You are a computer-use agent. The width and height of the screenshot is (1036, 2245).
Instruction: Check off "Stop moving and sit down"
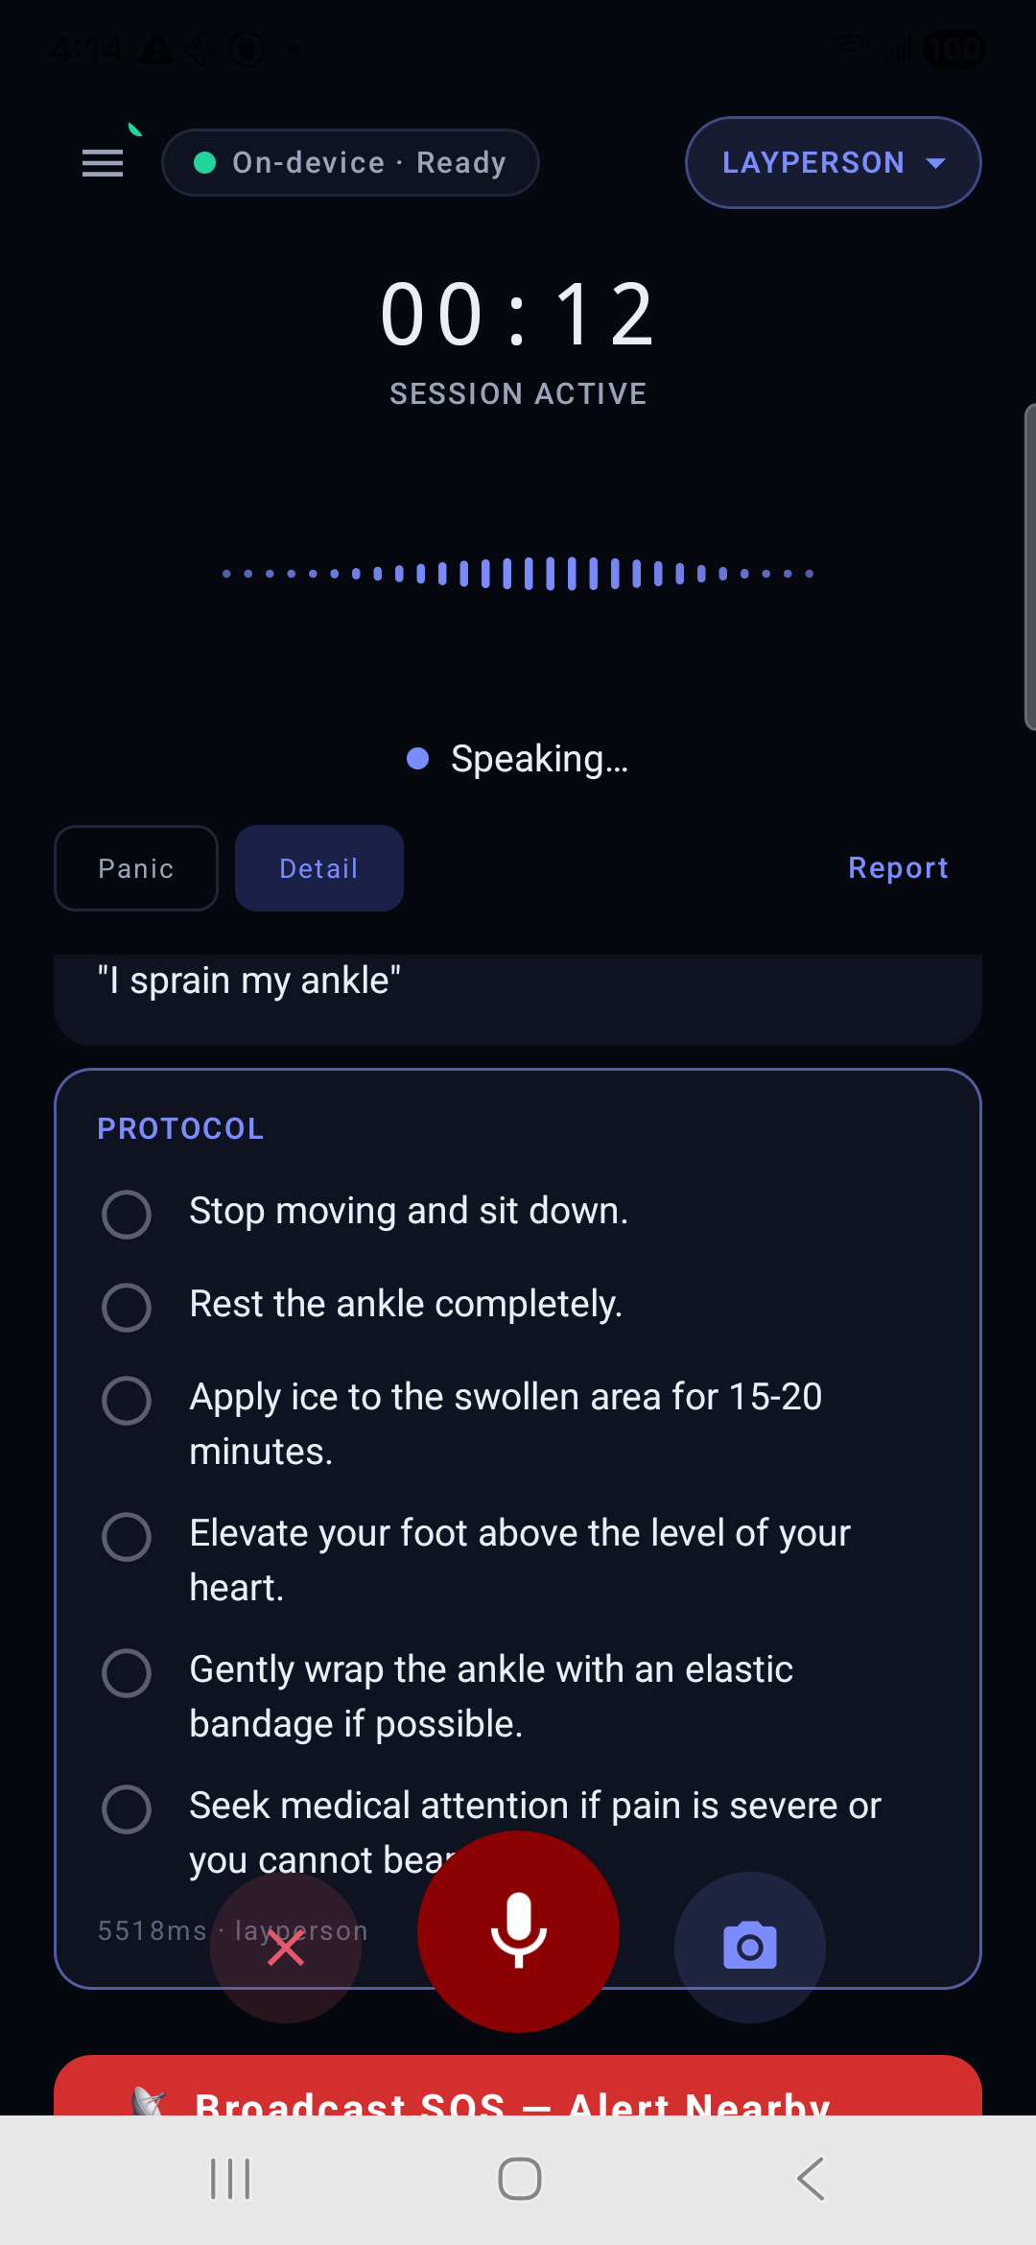(x=127, y=1215)
